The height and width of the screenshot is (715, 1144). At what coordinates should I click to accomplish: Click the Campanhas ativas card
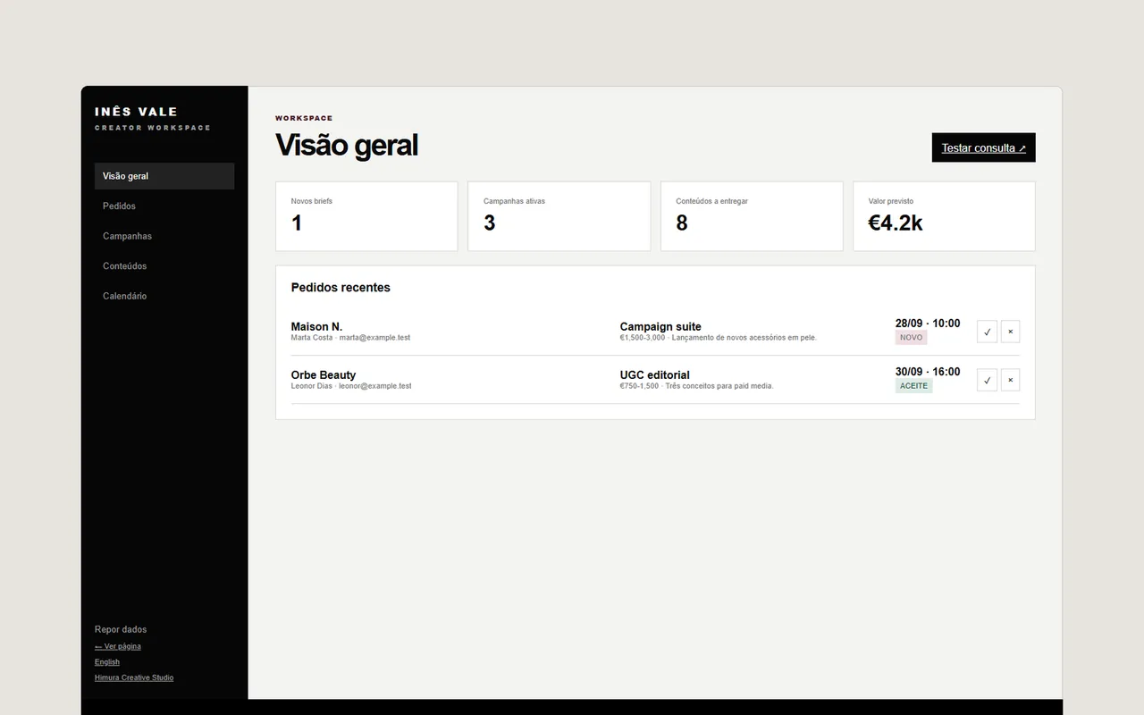coord(559,216)
